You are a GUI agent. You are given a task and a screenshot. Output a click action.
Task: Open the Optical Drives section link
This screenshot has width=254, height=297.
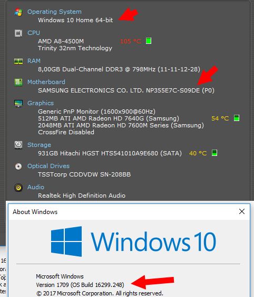pyautogui.click(x=48, y=166)
